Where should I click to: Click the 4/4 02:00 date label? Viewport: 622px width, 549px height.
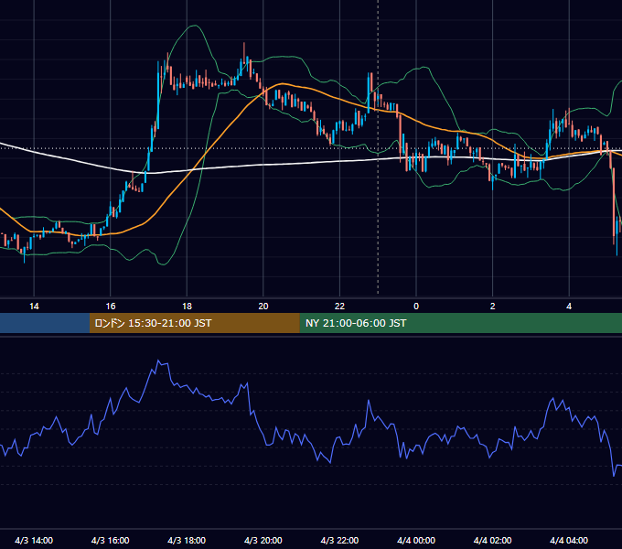[x=492, y=540]
